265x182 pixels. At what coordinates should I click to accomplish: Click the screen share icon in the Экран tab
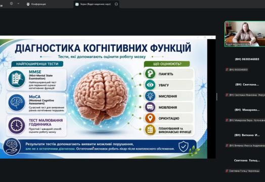(77, 4)
